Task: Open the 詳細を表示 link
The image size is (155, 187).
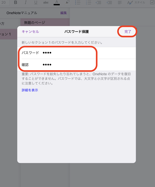Action: tap(30, 90)
